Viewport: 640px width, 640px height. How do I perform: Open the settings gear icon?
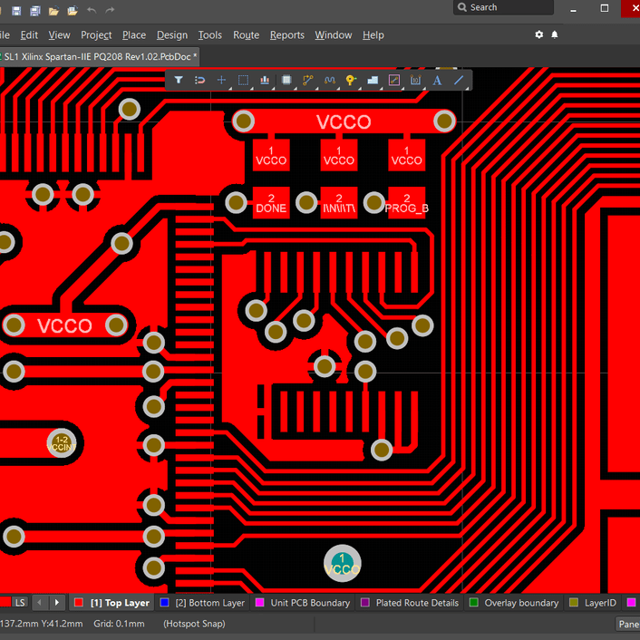[539, 34]
